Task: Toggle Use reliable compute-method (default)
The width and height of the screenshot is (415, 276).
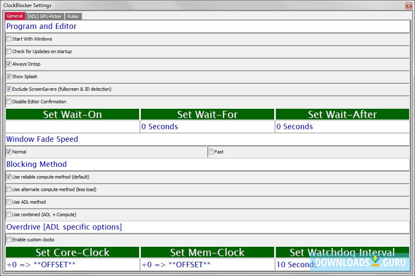Action: click(x=9, y=176)
